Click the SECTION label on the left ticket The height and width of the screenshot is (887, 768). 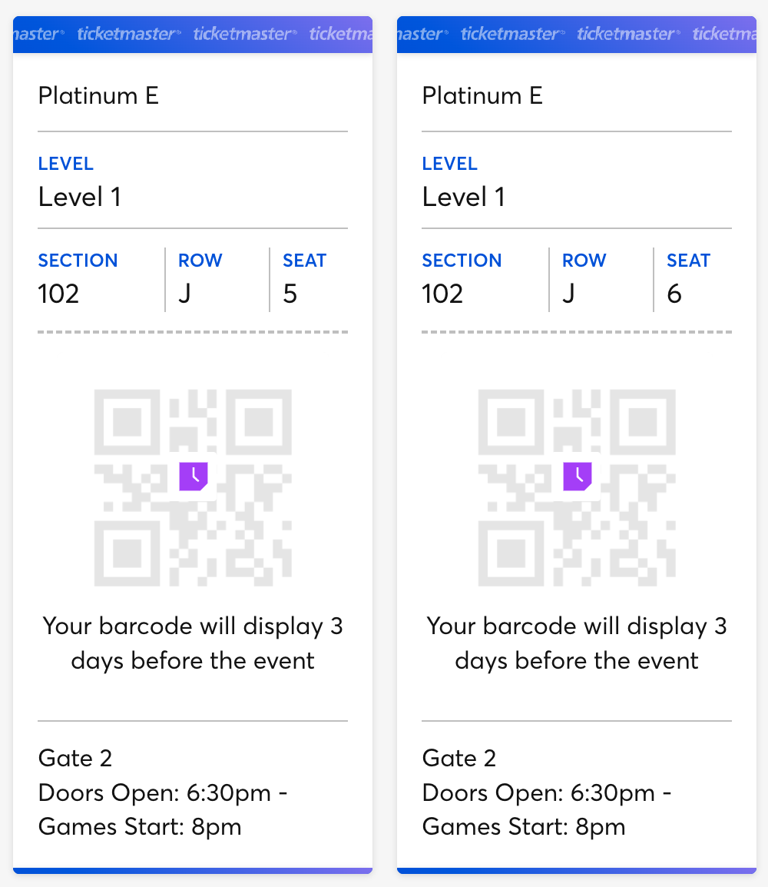point(78,261)
